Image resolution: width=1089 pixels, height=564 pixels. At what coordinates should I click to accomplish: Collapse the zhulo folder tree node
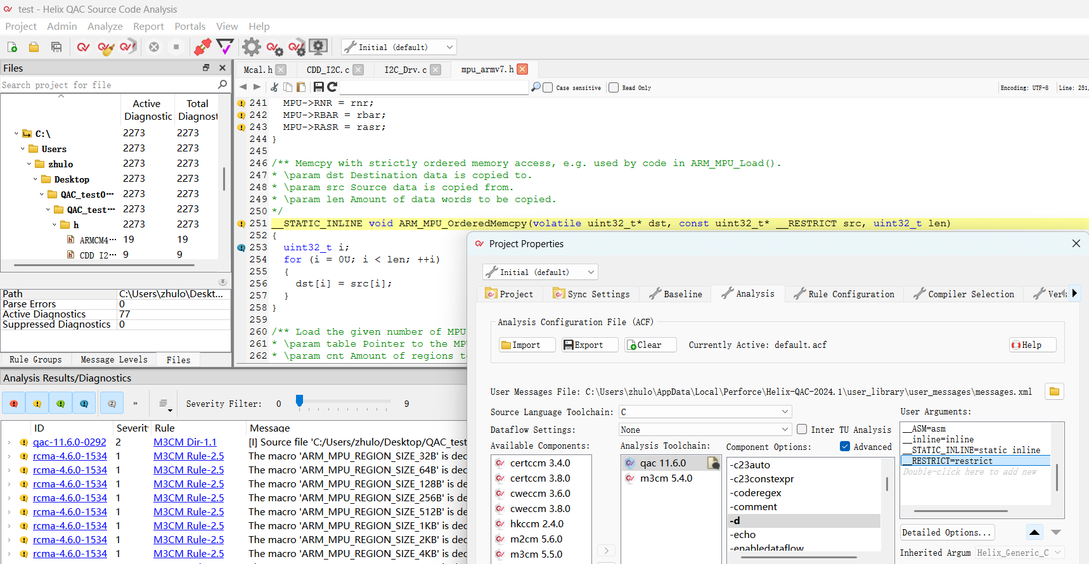pos(29,164)
